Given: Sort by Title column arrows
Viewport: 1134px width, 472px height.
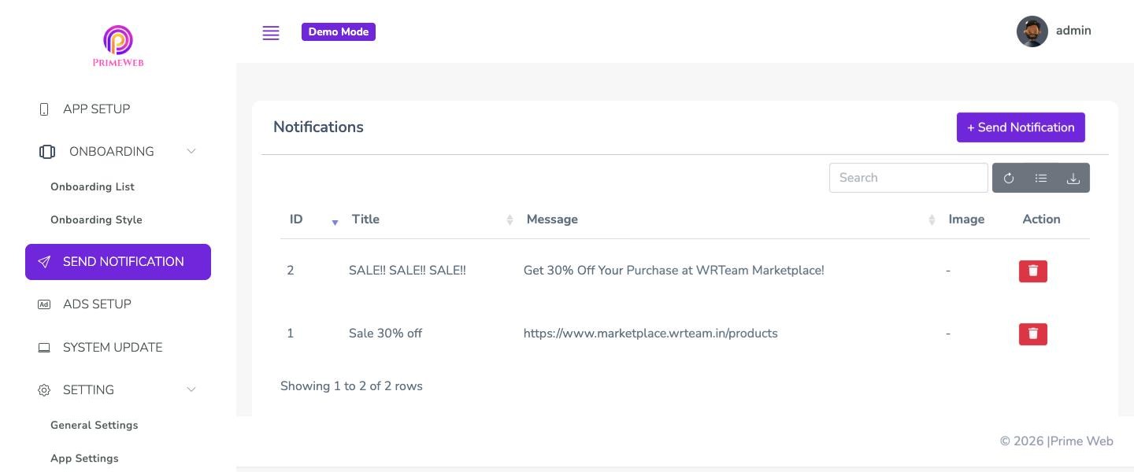Looking at the screenshot, I should coord(510,219).
